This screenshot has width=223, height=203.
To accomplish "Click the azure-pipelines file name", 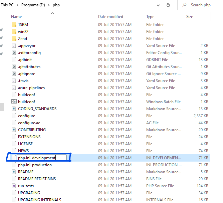I will 31,87.
